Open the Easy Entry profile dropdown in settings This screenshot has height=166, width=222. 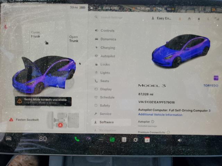coord(161,18)
